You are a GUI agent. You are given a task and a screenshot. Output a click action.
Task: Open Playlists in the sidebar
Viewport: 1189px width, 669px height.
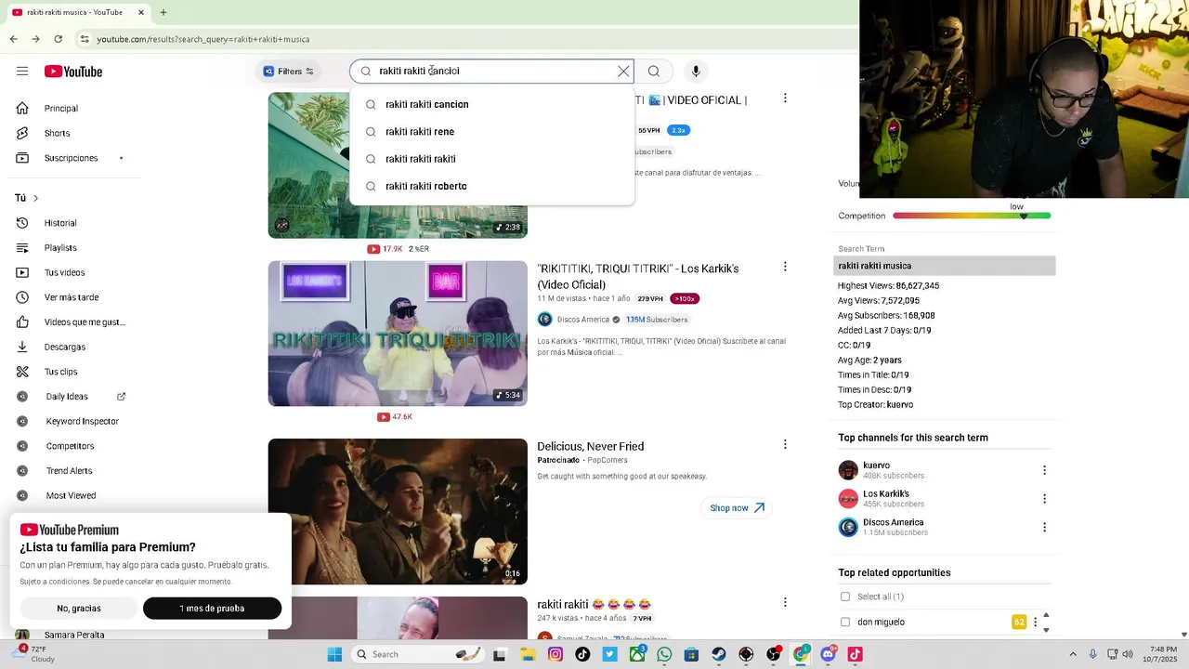tap(60, 248)
